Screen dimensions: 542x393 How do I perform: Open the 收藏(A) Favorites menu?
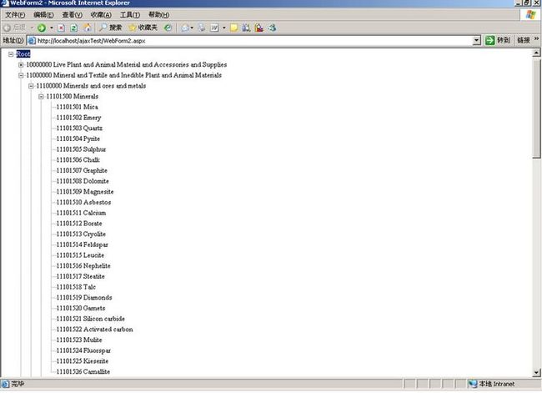click(101, 15)
